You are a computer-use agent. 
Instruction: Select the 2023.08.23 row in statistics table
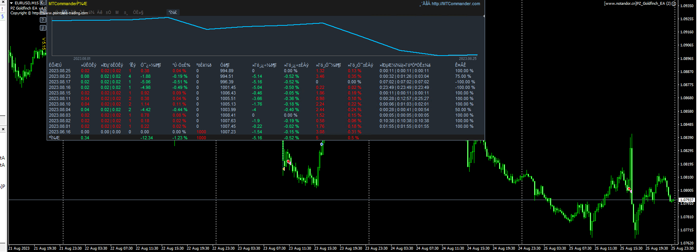point(60,76)
